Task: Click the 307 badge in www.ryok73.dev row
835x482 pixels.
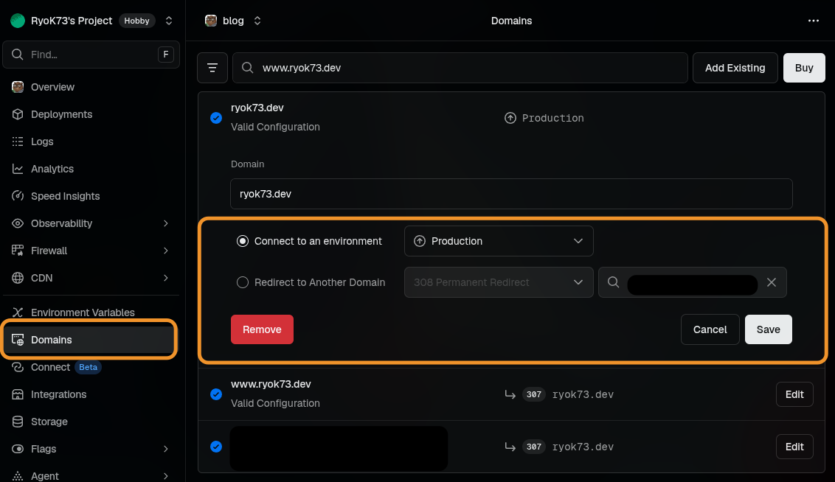Action: pos(533,394)
